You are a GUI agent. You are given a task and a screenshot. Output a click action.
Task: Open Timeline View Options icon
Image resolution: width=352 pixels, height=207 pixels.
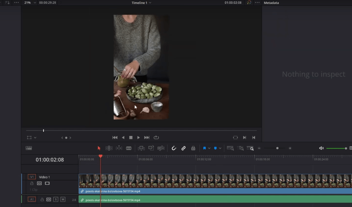[29, 148]
